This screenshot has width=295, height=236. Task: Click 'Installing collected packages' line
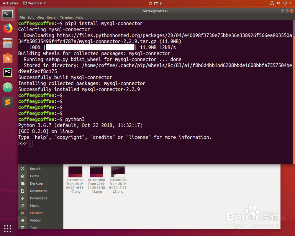click(82, 83)
